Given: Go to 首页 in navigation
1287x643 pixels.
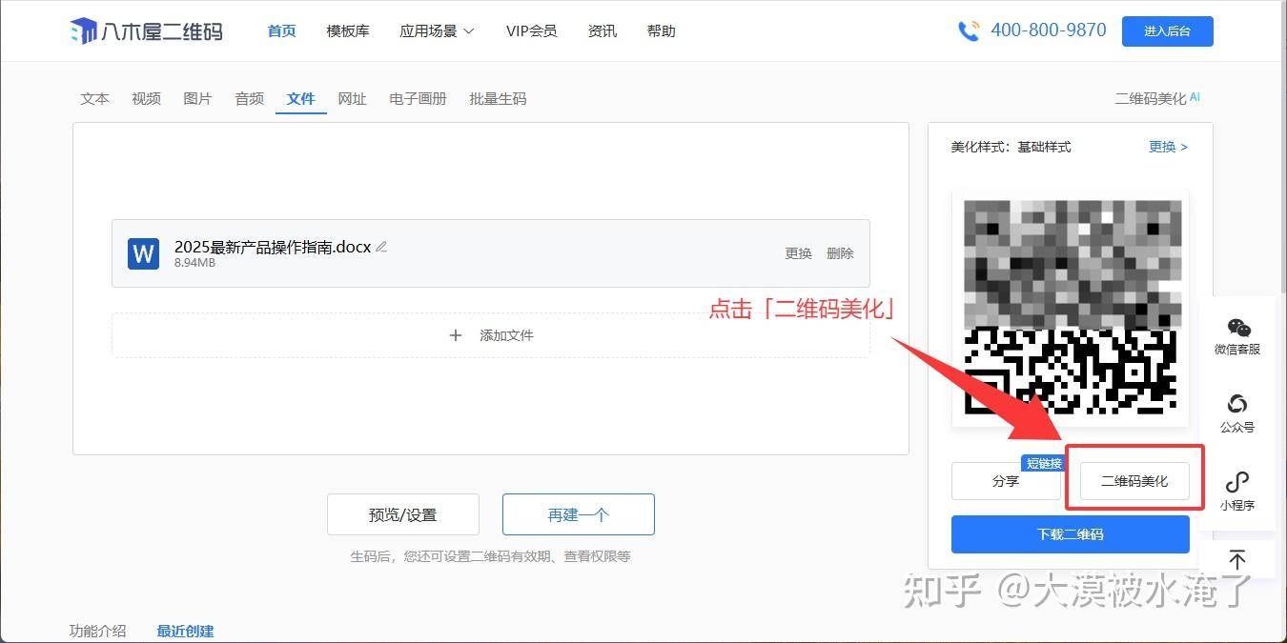Looking at the screenshot, I should click(x=282, y=31).
